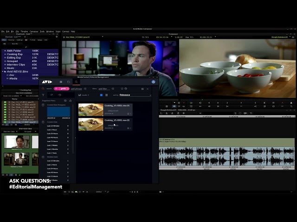Click lock icon beside Suggested Filters
The width and height of the screenshot is (297, 222).
tap(70, 101)
